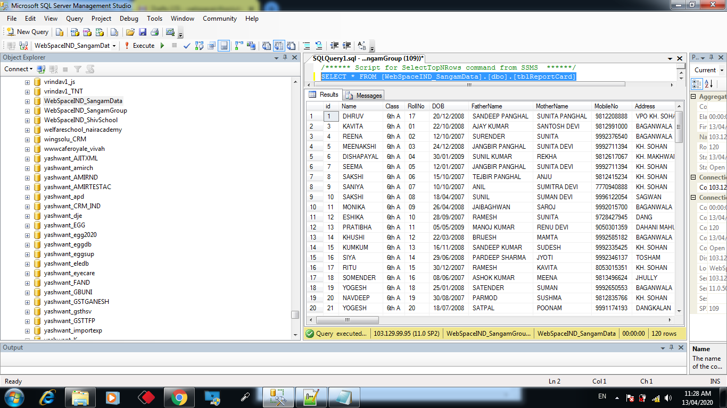Open the Query menu
The width and height of the screenshot is (727, 408).
[75, 19]
